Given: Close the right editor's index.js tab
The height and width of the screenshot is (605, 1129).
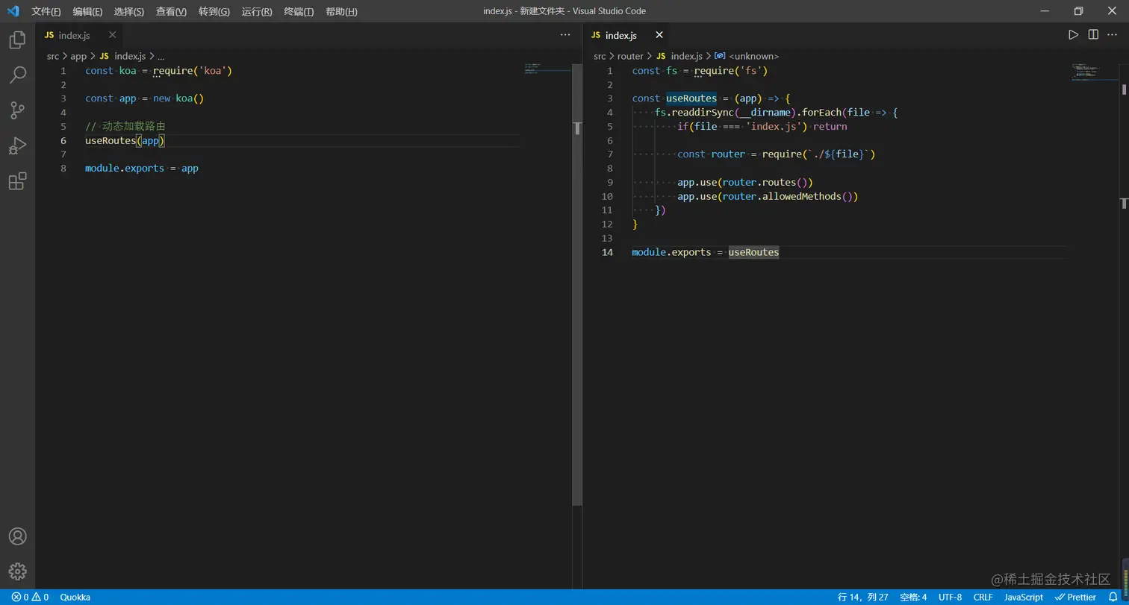Looking at the screenshot, I should 659,35.
